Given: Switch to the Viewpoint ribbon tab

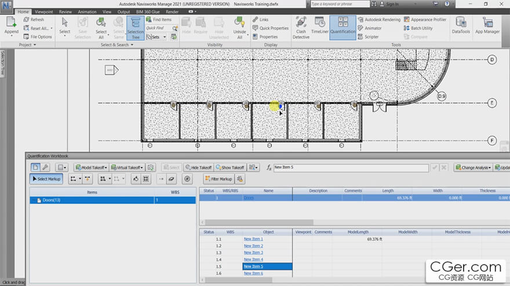Looking at the screenshot, I should (43, 12).
